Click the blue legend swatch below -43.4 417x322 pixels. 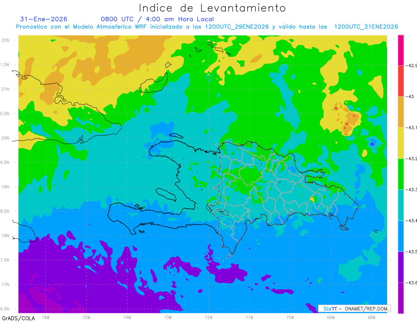pos(401,236)
